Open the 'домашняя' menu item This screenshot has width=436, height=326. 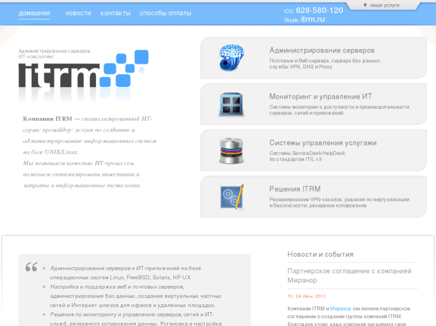tap(34, 13)
